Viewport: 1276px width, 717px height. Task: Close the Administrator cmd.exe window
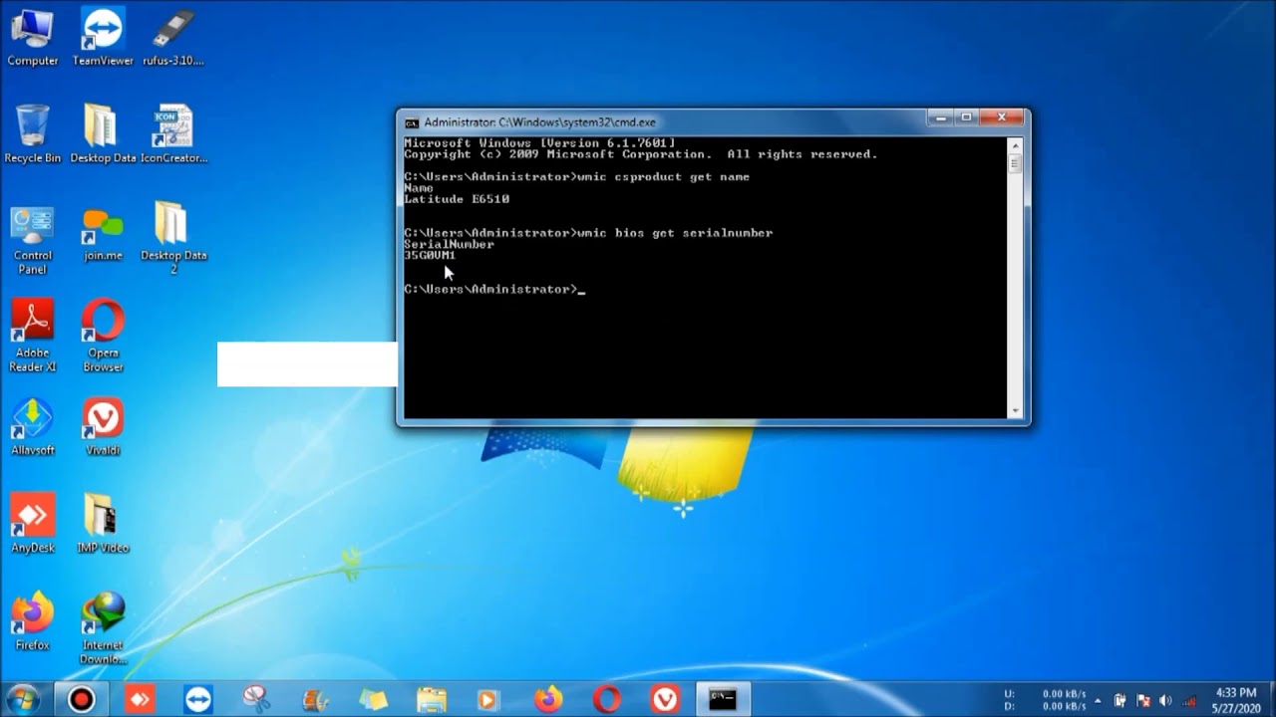tap(1001, 118)
